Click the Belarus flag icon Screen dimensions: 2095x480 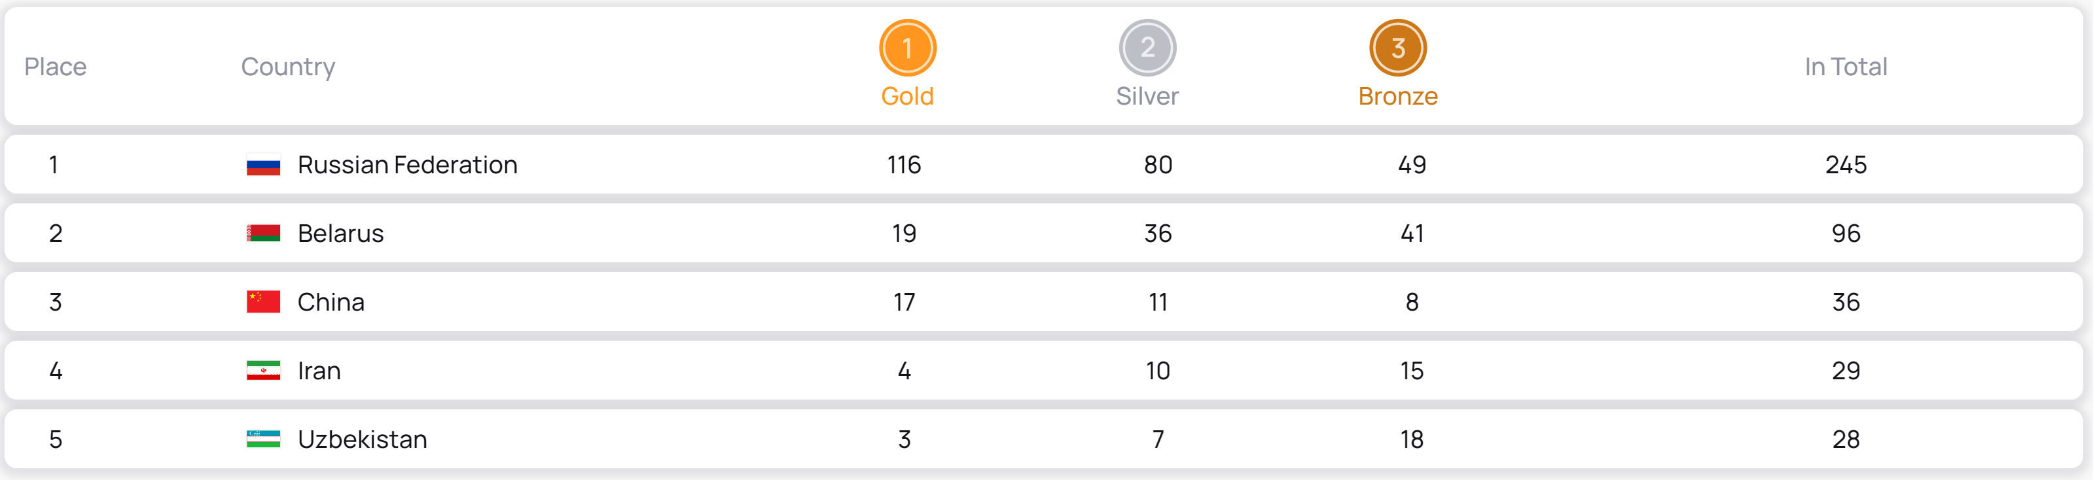(x=264, y=234)
